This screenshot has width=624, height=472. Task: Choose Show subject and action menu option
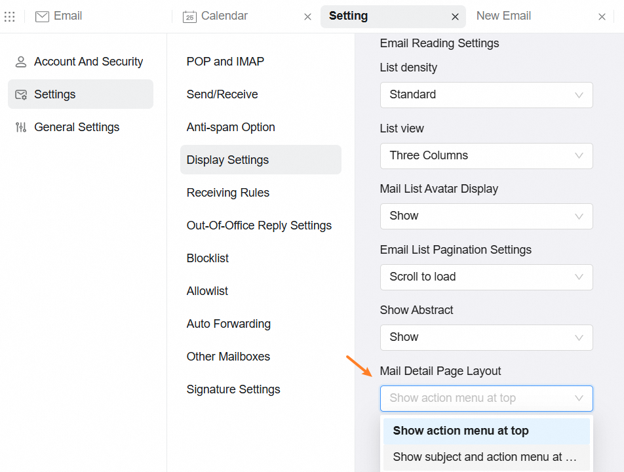coord(486,458)
